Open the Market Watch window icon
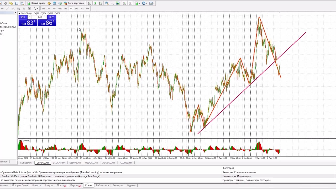 tap(1, 3)
